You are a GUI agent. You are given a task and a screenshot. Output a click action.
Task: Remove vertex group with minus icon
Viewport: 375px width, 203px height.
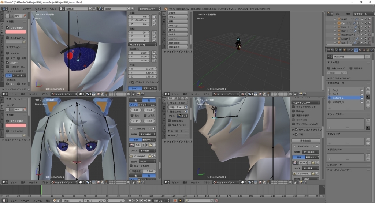point(368,93)
